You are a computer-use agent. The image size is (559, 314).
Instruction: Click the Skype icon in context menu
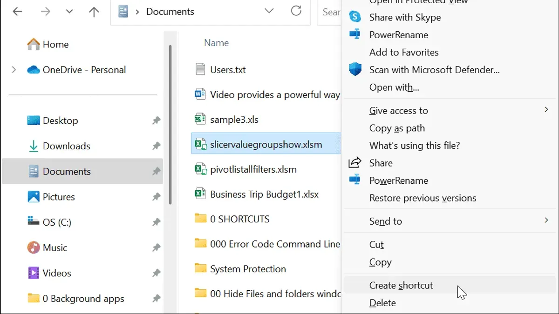click(355, 17)
